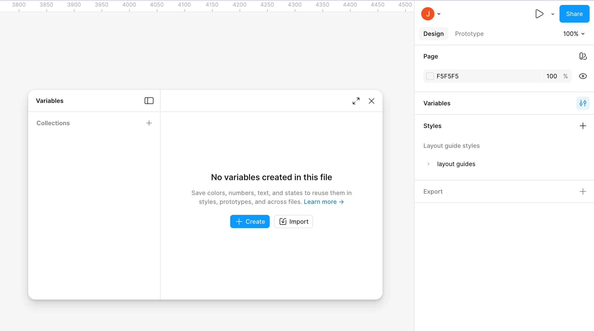Expand the variables modal to full size

[356, 101]
